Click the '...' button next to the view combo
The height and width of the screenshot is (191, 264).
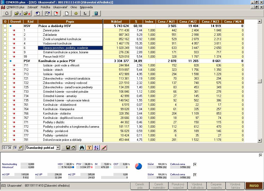(x=63, y=148)
